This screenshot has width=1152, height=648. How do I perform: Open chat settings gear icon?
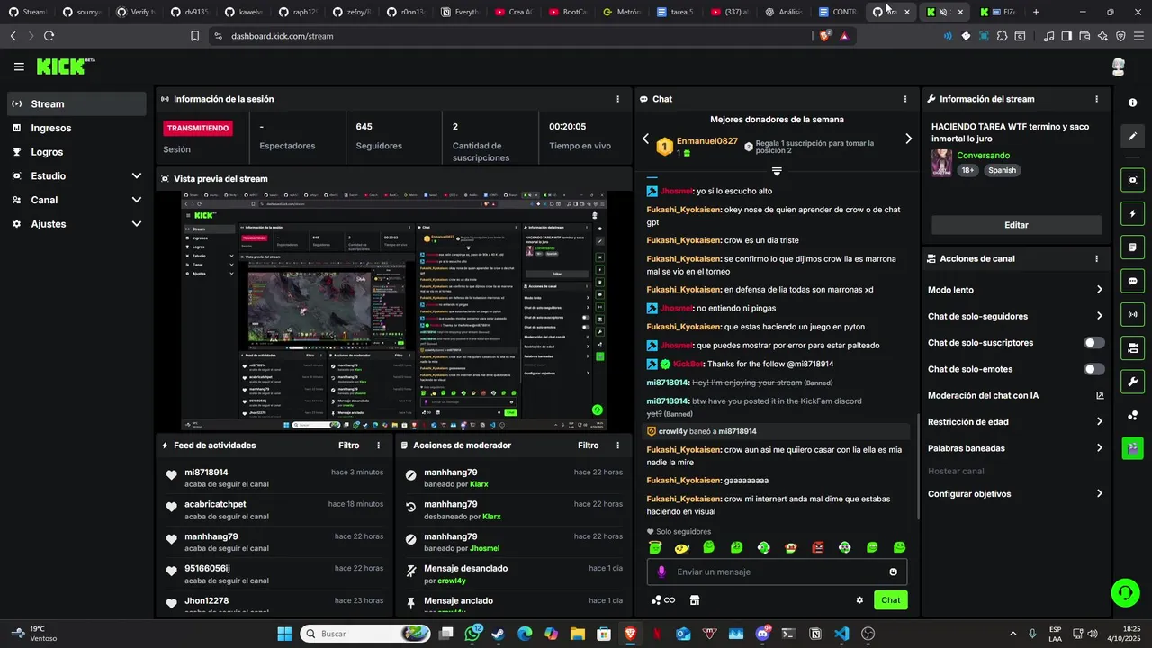(859, 600)
